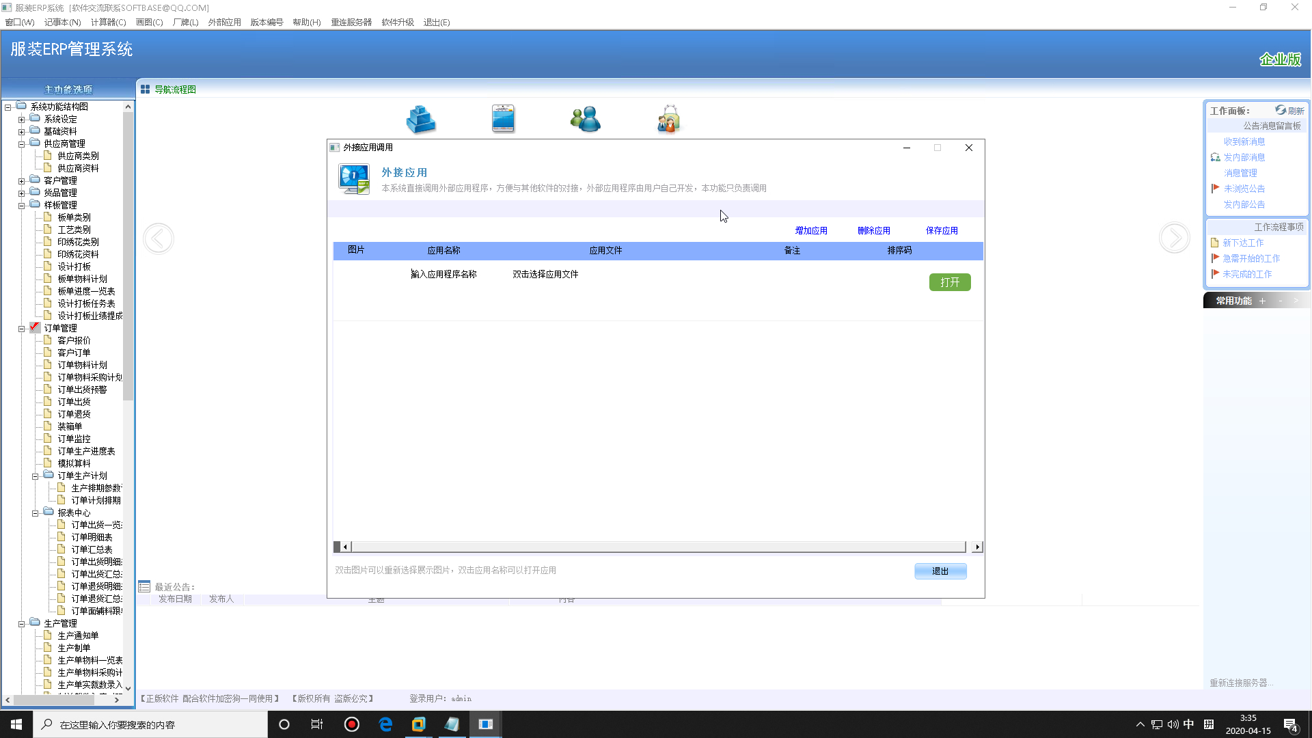Toggle the red-checked 订单管理 node icon
Image resolution: width=1312 pixels, height=738 pixels.
pos(35,328)
